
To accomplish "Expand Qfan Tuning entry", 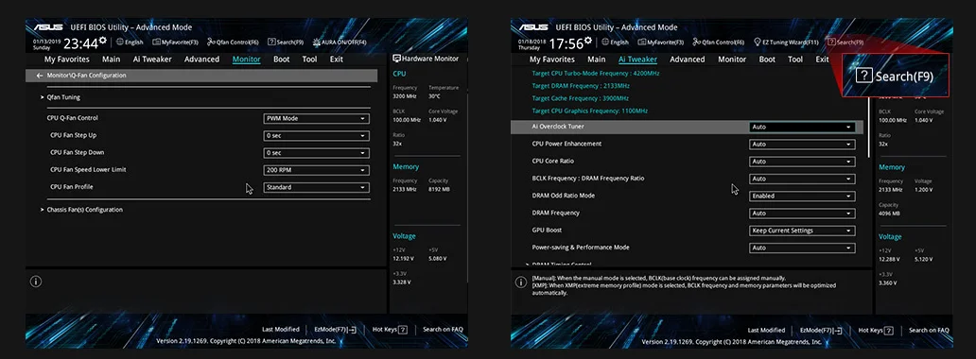I will tap(61, 97).
